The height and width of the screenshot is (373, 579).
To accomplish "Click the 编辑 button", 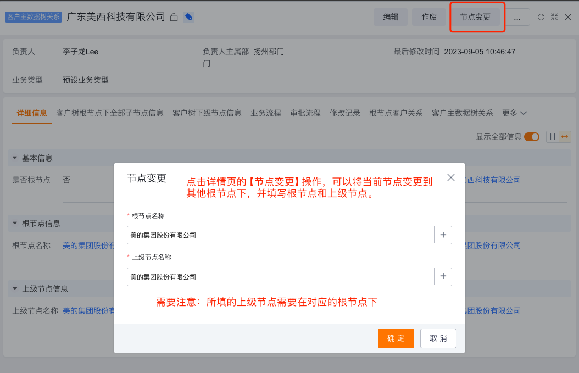I will [391, 17].
